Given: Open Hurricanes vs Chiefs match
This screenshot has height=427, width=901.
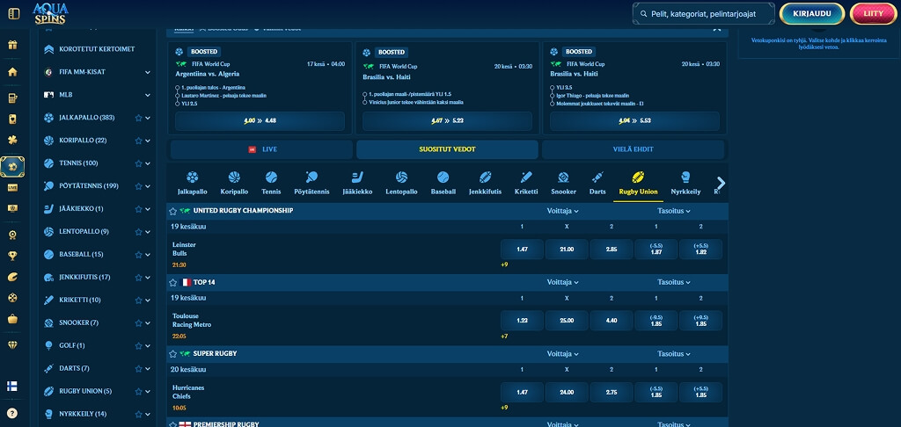Looking at the screenshot, I should pos(188,392).
